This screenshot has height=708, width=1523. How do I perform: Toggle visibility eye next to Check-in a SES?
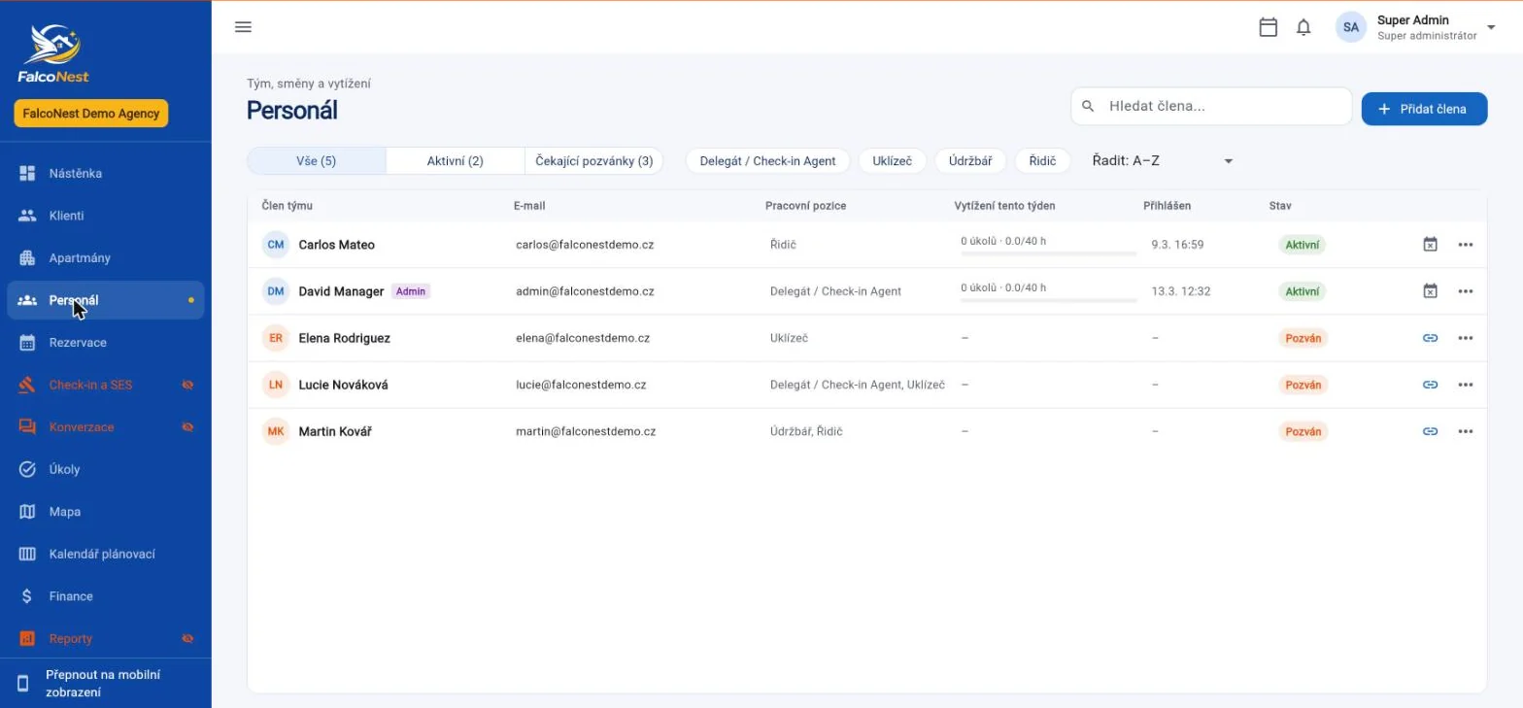coord(188,386)
